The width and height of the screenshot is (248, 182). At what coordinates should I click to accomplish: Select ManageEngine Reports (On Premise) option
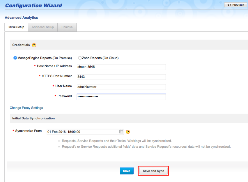pyautogui.click(x=15, y=58)
